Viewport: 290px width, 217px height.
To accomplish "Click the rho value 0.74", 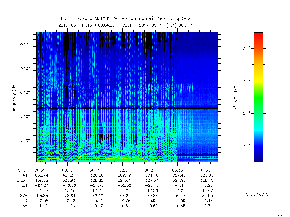I will [x=209, y=206].
